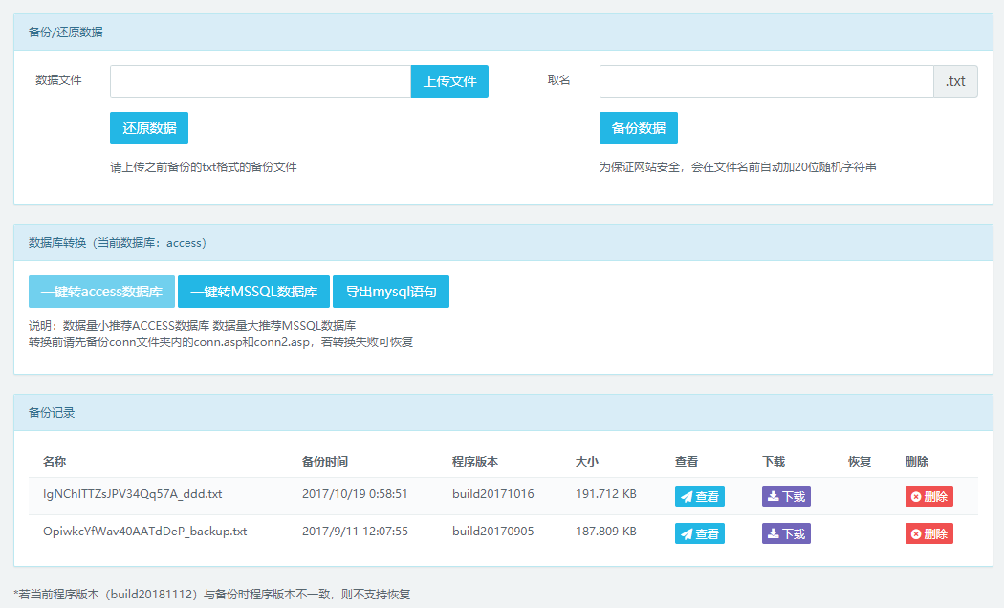View the OpiwkcYfWav40AATdDeP_backup.txt backup
This screenshot has height=608, width=1004.
click(699, 533)
